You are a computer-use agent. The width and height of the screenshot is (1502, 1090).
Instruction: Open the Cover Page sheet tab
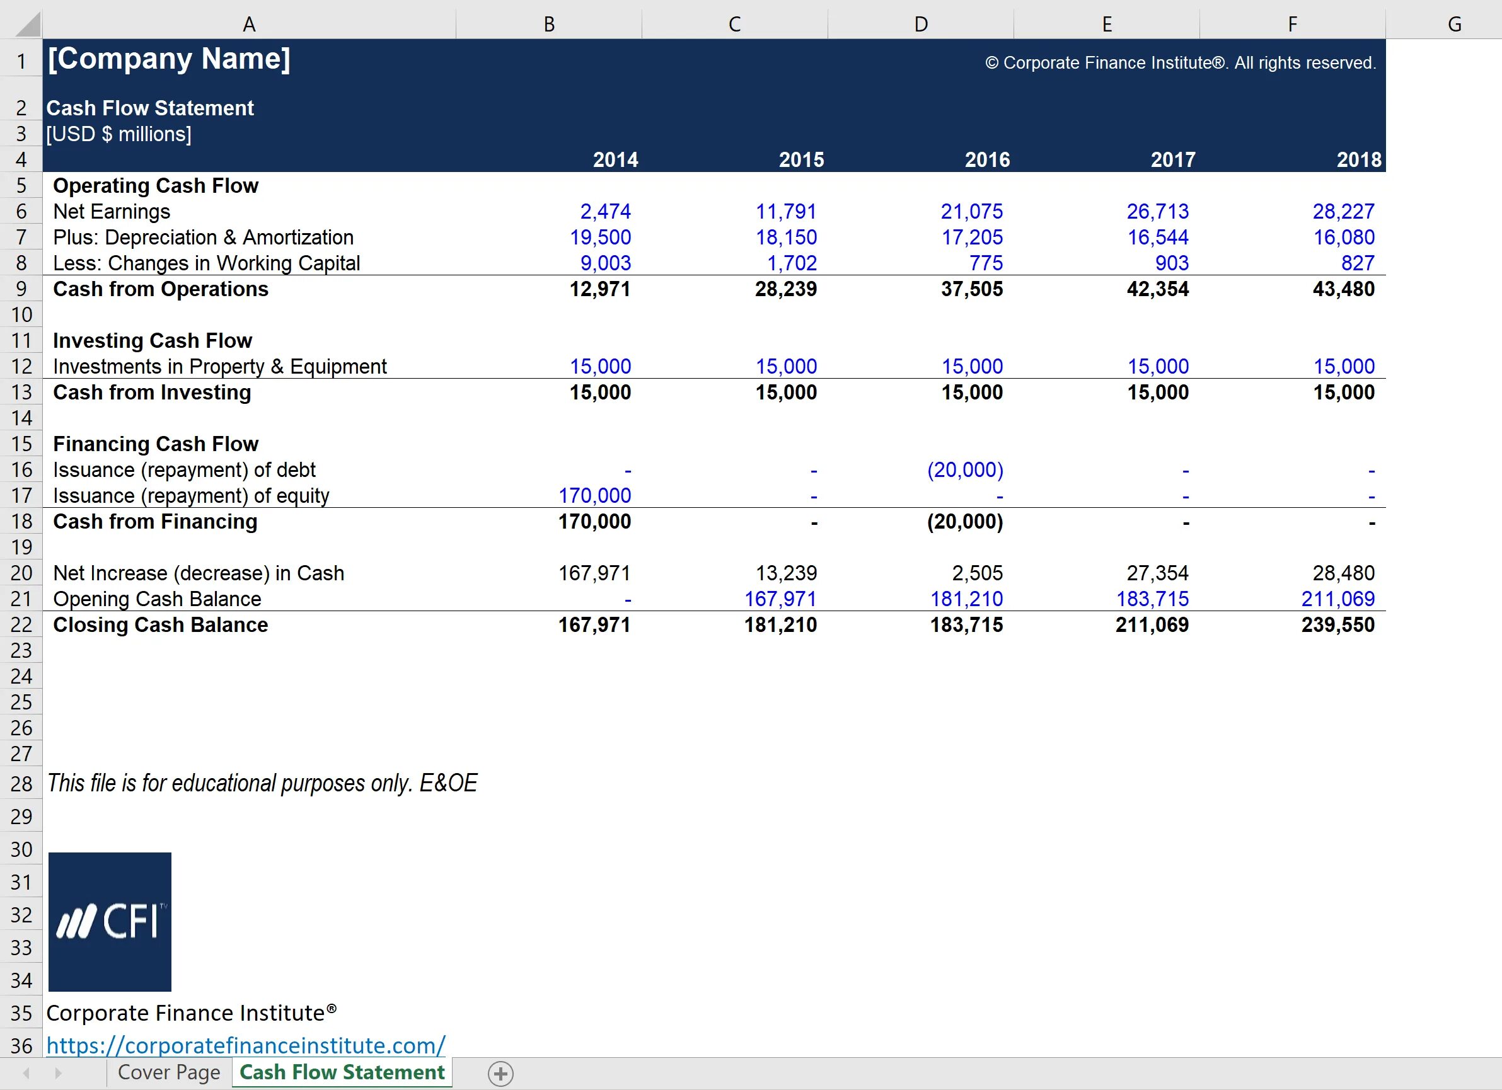tap(169, 1073)
